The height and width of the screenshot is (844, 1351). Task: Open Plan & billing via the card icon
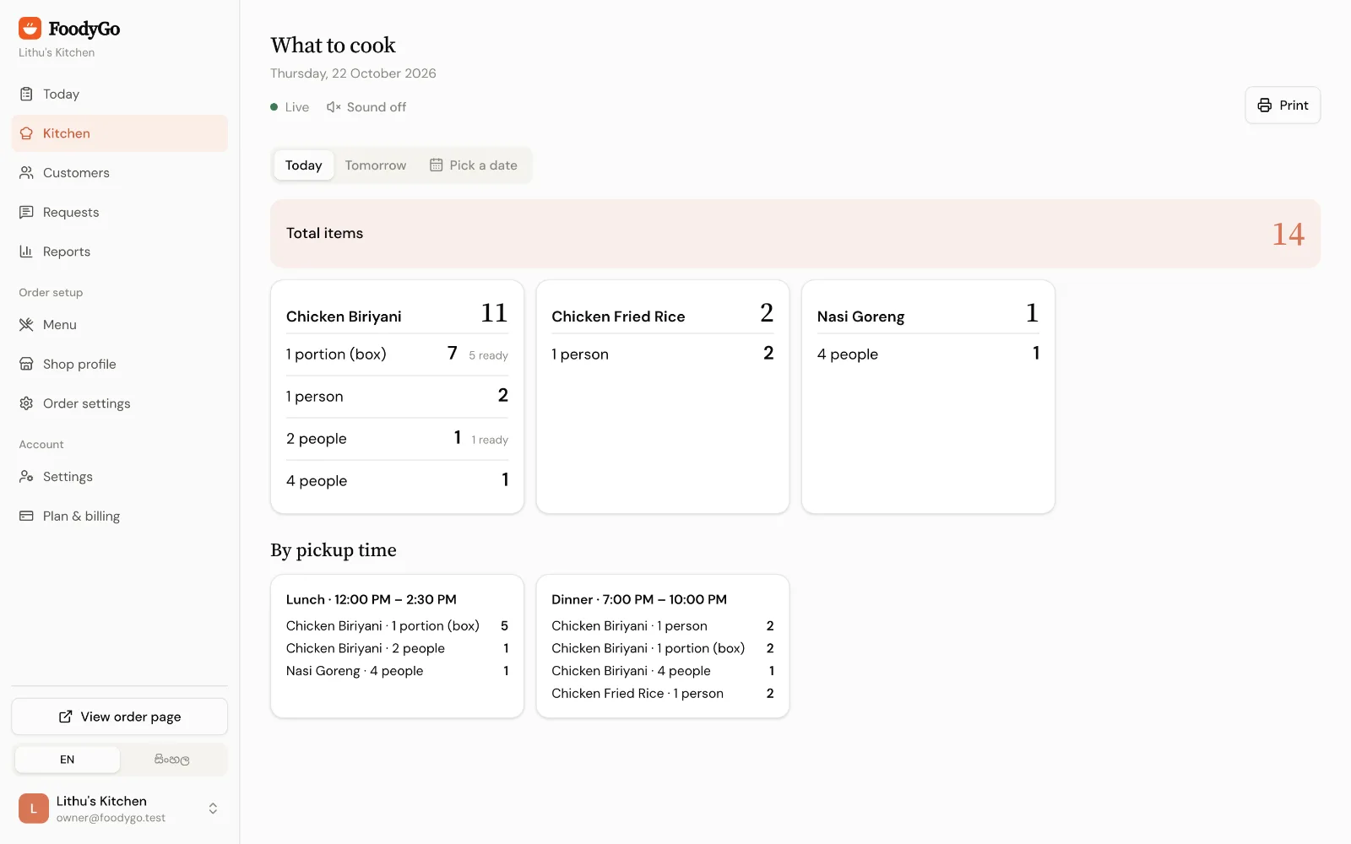(26, 516)
